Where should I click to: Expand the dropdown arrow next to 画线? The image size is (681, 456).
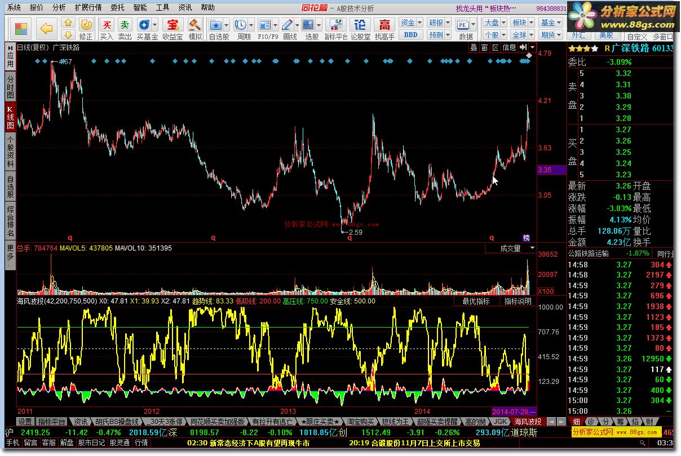(298, 25)
